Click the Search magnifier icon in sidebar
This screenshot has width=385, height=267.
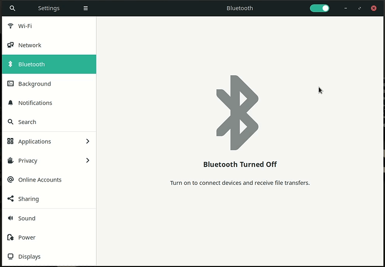(10, 122)
